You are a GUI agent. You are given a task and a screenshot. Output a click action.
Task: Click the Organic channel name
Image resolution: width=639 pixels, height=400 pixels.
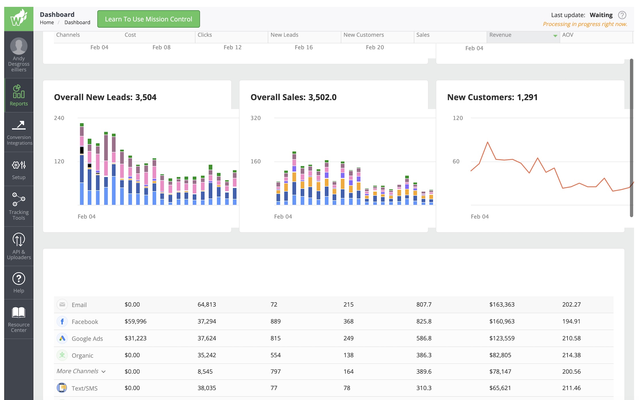pyautogui.click(x=82, y=356)
